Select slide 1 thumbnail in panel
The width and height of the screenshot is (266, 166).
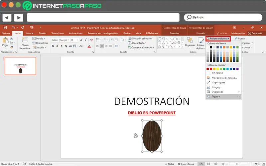point(20,66)
